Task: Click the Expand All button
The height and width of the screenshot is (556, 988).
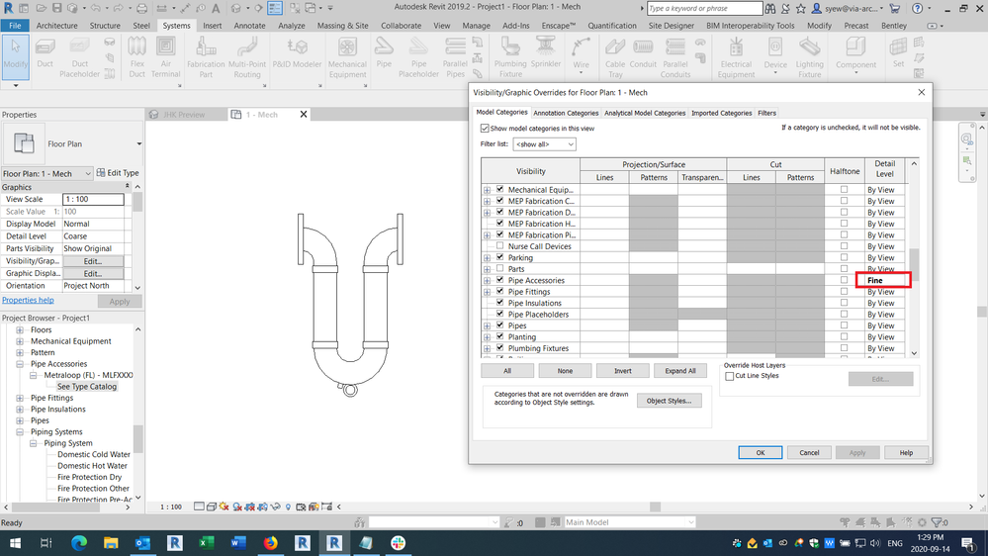Action: (679, 371)
